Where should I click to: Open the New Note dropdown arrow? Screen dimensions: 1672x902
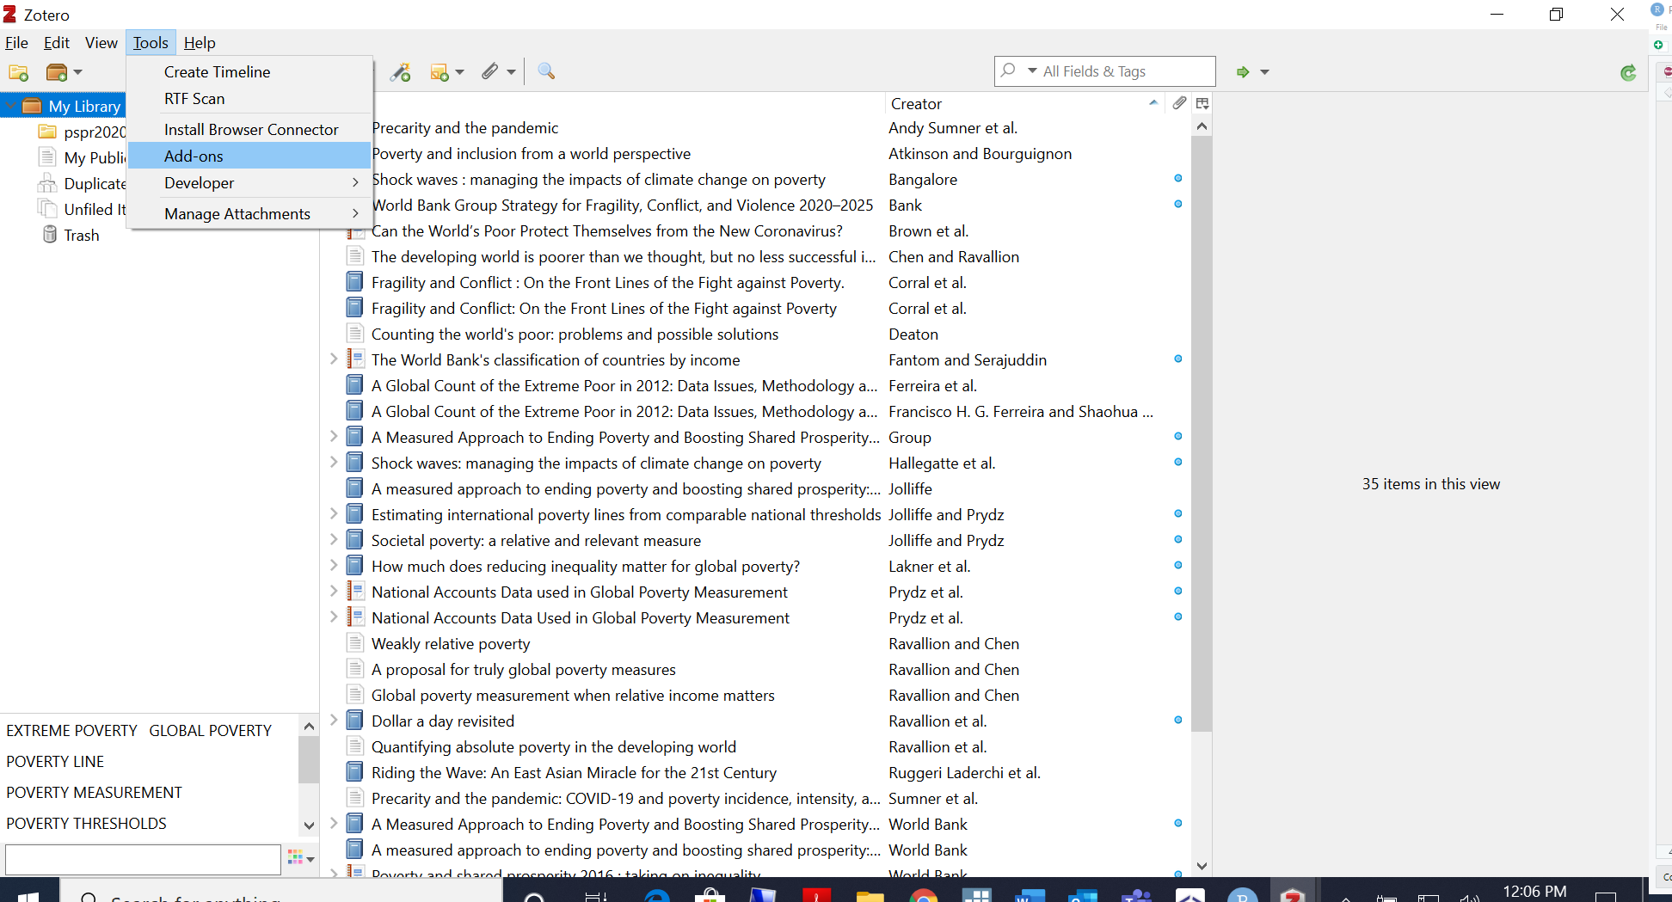(x=460, y=72)
